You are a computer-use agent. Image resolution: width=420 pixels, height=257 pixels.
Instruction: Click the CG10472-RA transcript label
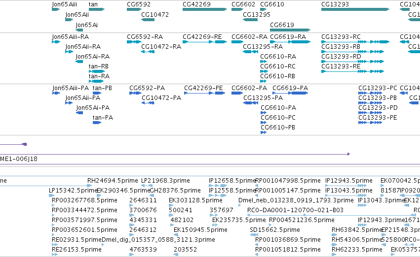point(161,47)
